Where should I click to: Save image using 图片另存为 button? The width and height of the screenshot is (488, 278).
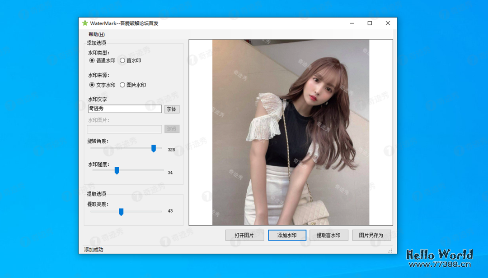coord(371,235)
